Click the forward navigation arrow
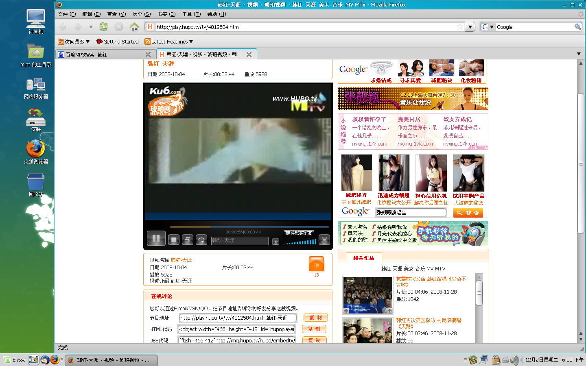The height and width of the screenshot is (366, 586). tap(78, 27)
